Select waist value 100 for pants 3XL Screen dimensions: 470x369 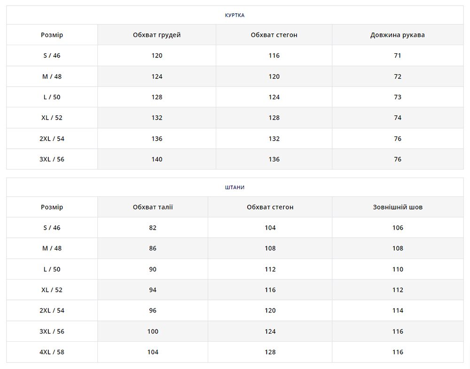click(153, 331)
